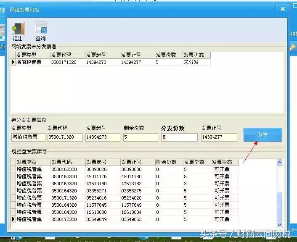This screenshot has height=242, width=297.
Task: Click end number 47513182 cell
Action: point(138,184)
